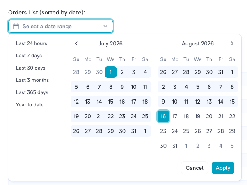Choose the Last 24 hours preset
This screenshot has height=185, width=247.
click(32, 43)
